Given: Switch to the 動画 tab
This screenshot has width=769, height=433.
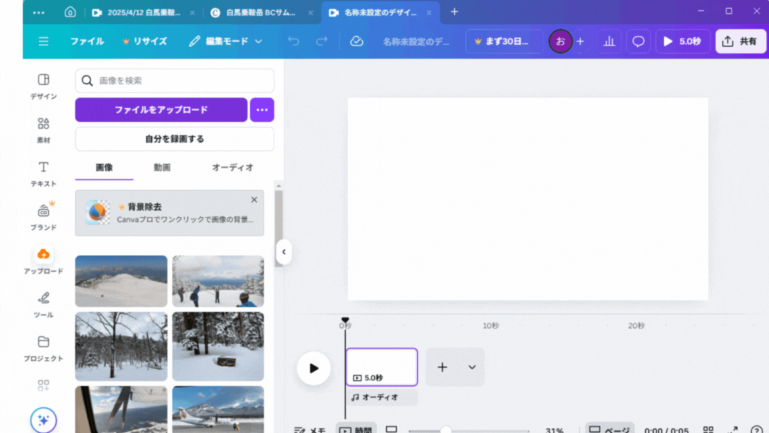Looking at the screenshot, I should pyautogui.click(x=162, y=168).
